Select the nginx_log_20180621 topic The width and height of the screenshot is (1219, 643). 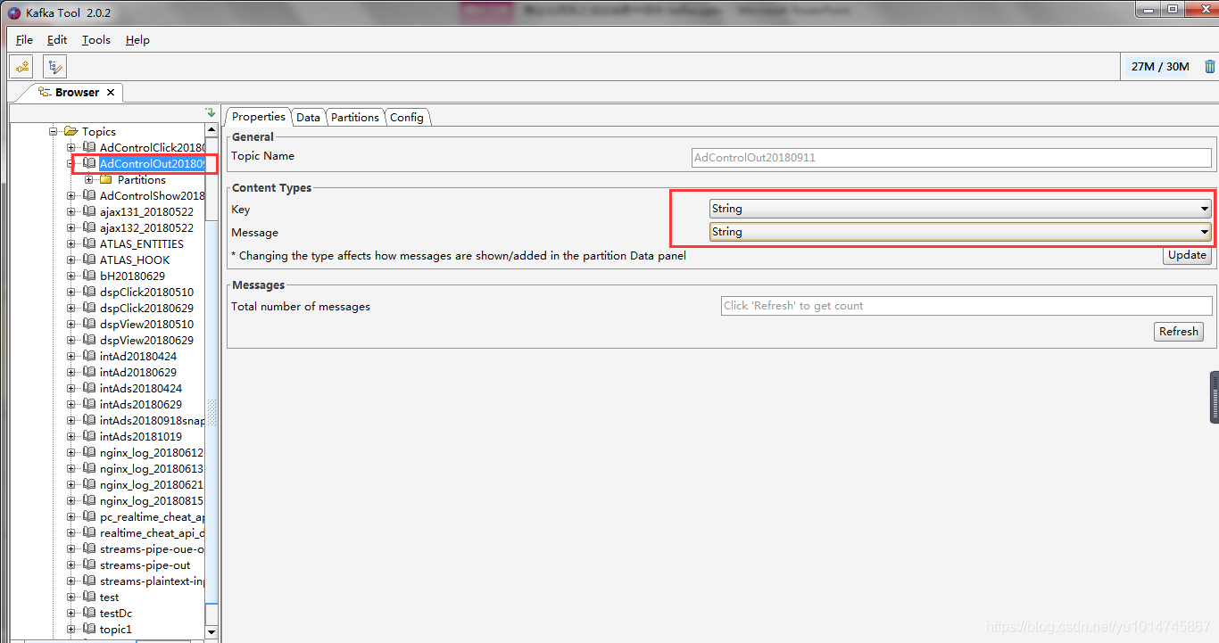tap(152, 484)
